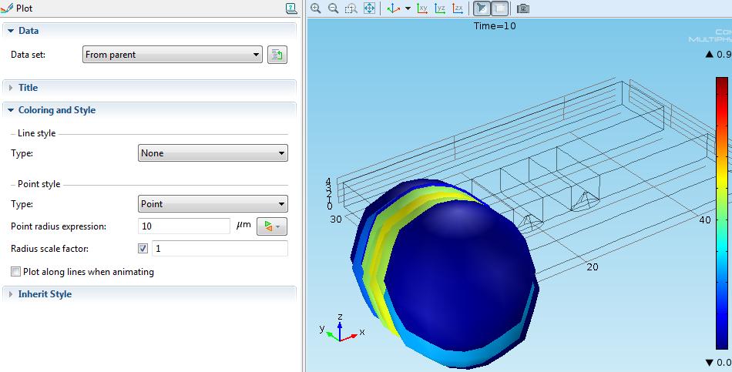The height and width of the screenshot is (372, 732).
Task: Switch to the YZ plane view
Action: pyautogui.click(x=440, y=8)
